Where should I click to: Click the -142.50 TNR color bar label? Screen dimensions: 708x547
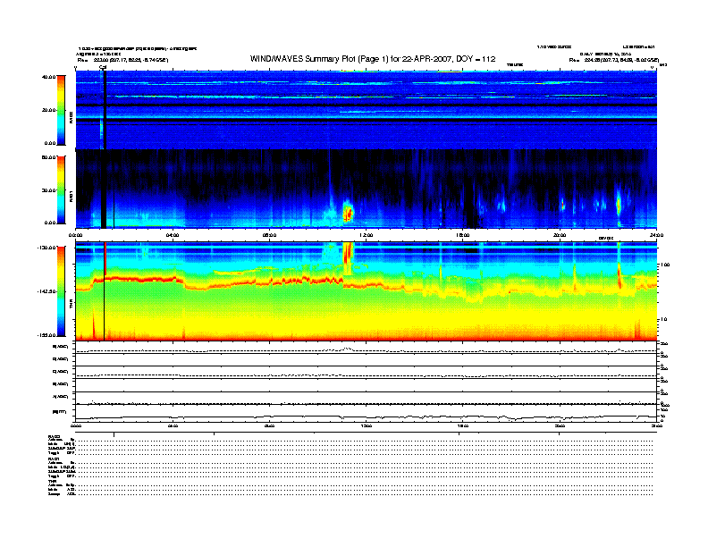pos(46,291)
